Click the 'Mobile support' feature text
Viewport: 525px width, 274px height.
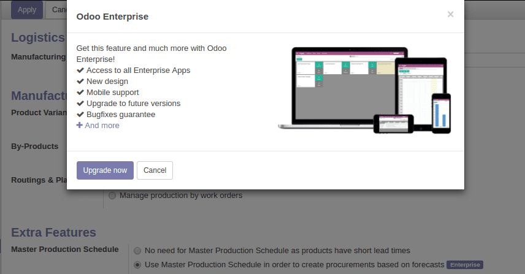pos(112,93)
